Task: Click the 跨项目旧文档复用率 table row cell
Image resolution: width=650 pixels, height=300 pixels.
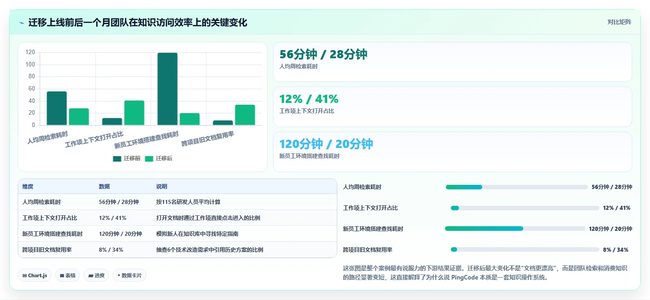Action: (47, 250)
